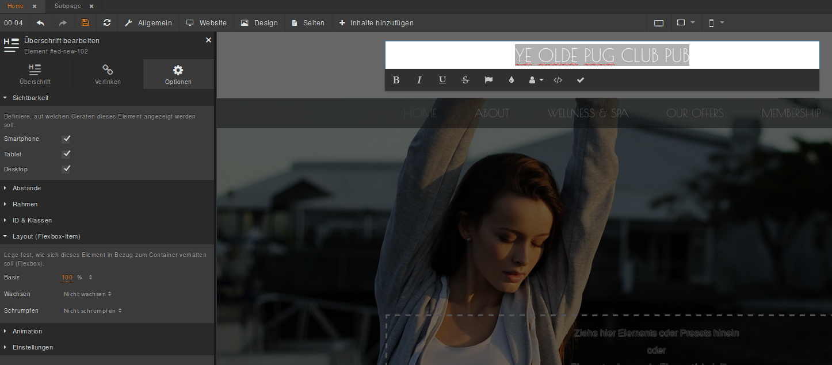Open the Allgemein wrench menu
This screenshot has height=365, width=832.
click(x=148, y=23)
